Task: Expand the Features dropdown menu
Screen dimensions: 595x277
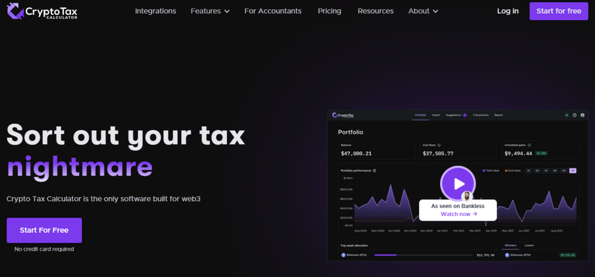Action: [x=210, y=11]
